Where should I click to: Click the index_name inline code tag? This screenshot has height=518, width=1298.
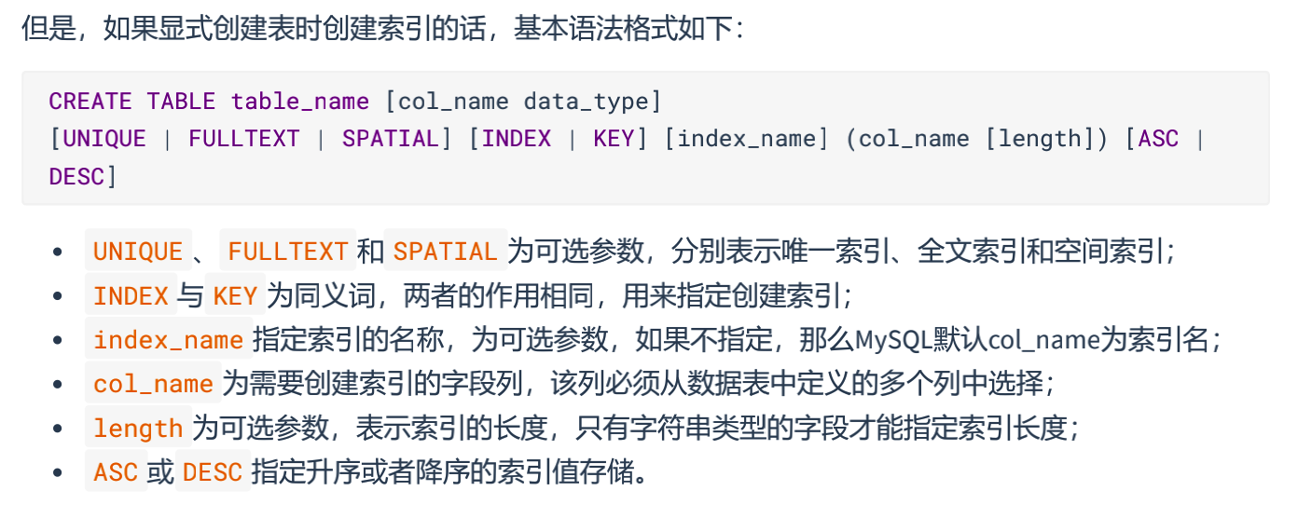pyautogui.click(x=169, y=340)
